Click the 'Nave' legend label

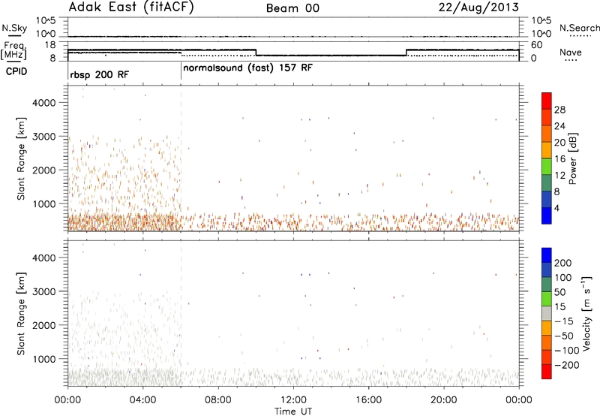[571, 53]
